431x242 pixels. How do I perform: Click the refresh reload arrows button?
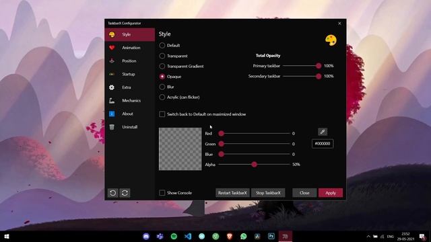[x=125, y=193]
